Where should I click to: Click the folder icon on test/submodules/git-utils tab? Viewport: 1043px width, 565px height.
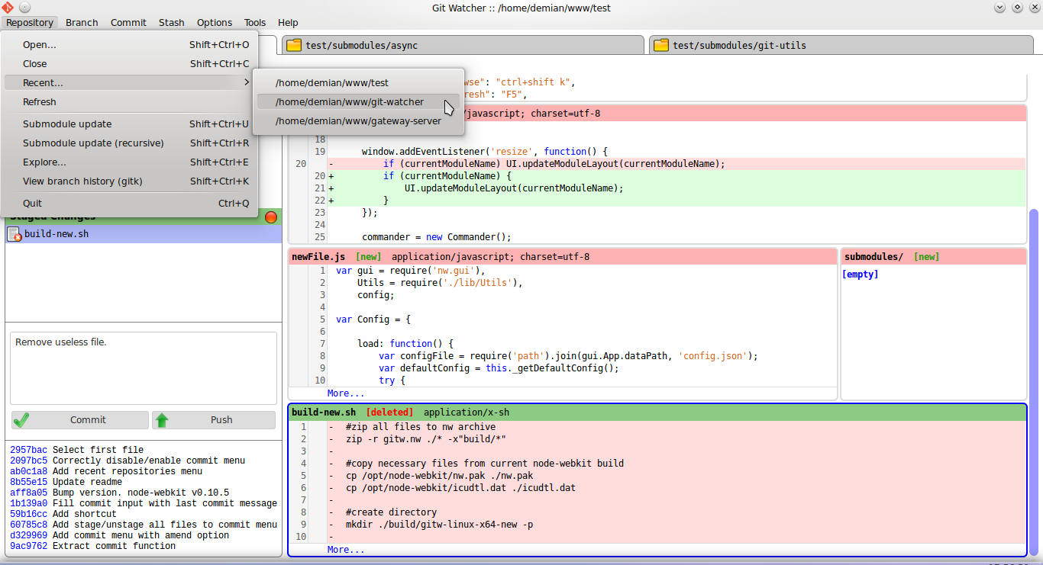tap(661, 45)
